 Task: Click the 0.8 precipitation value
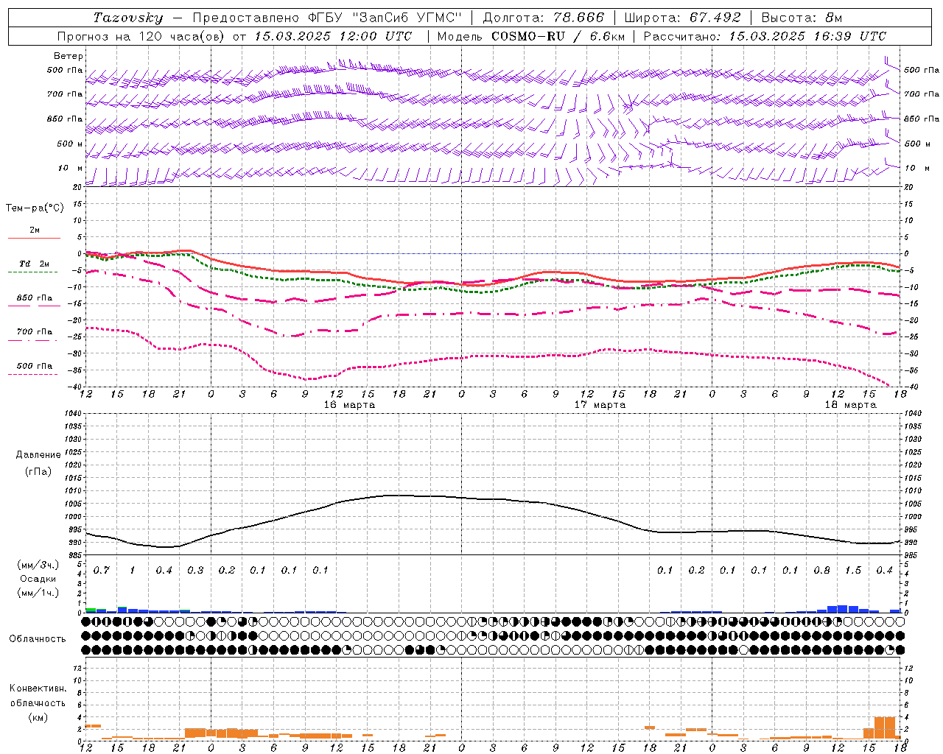tap(822, 570)
